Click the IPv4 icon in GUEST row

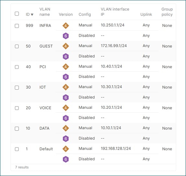66,46
